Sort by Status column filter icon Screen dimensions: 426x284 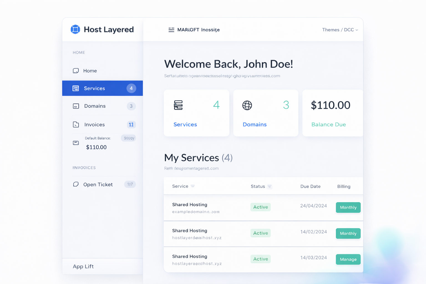pyautogui.click(x=269, y=186)
